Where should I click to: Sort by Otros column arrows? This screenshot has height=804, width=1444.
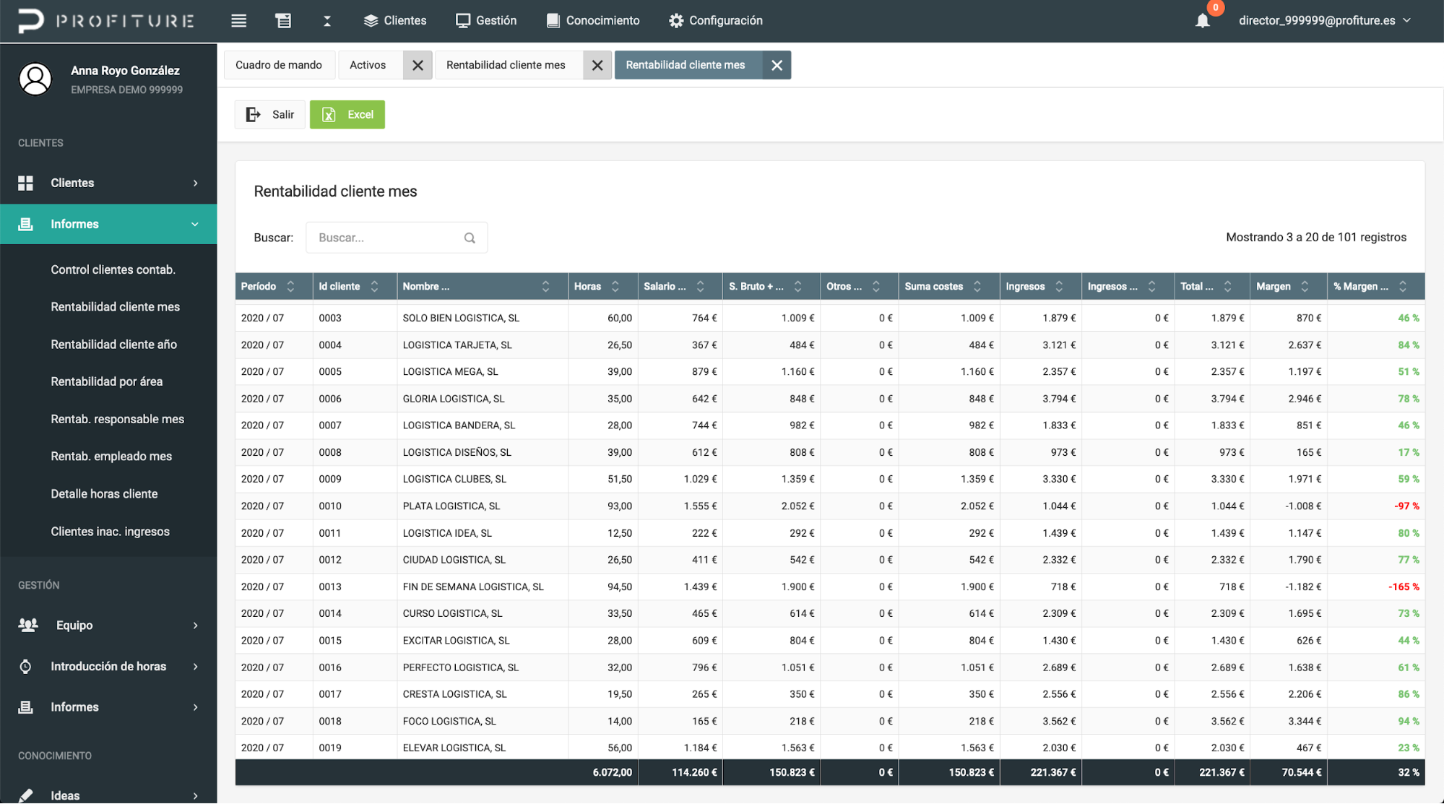pos(876,286)
